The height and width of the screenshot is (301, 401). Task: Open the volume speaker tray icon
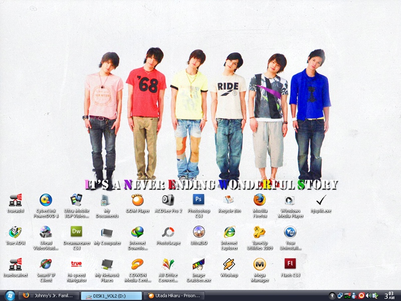[x=368, y=296]
